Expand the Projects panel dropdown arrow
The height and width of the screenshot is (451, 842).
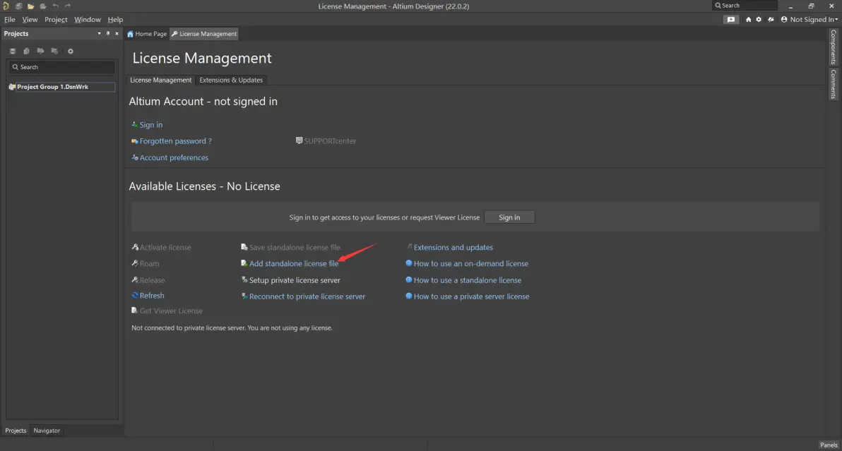point(99,33)
